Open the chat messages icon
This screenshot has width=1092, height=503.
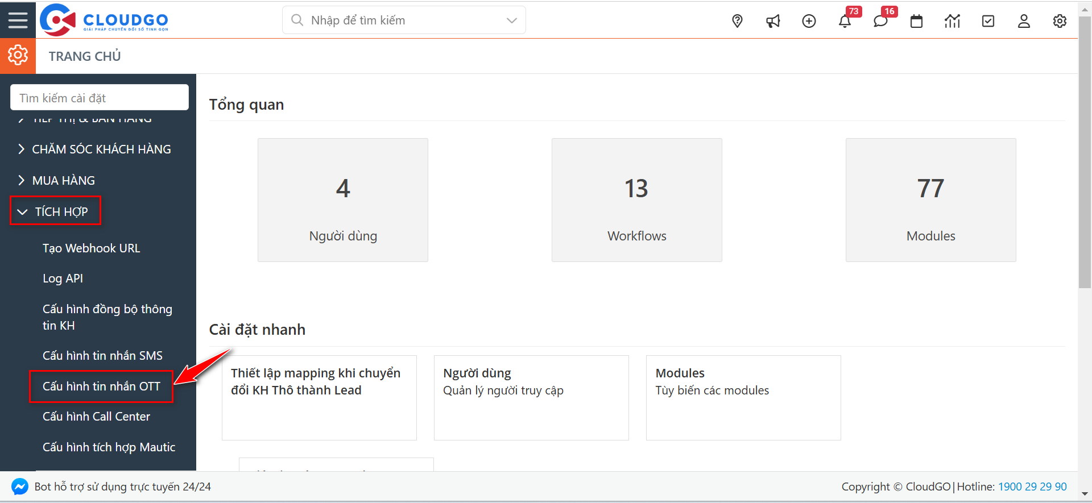(x=880, y=21)
